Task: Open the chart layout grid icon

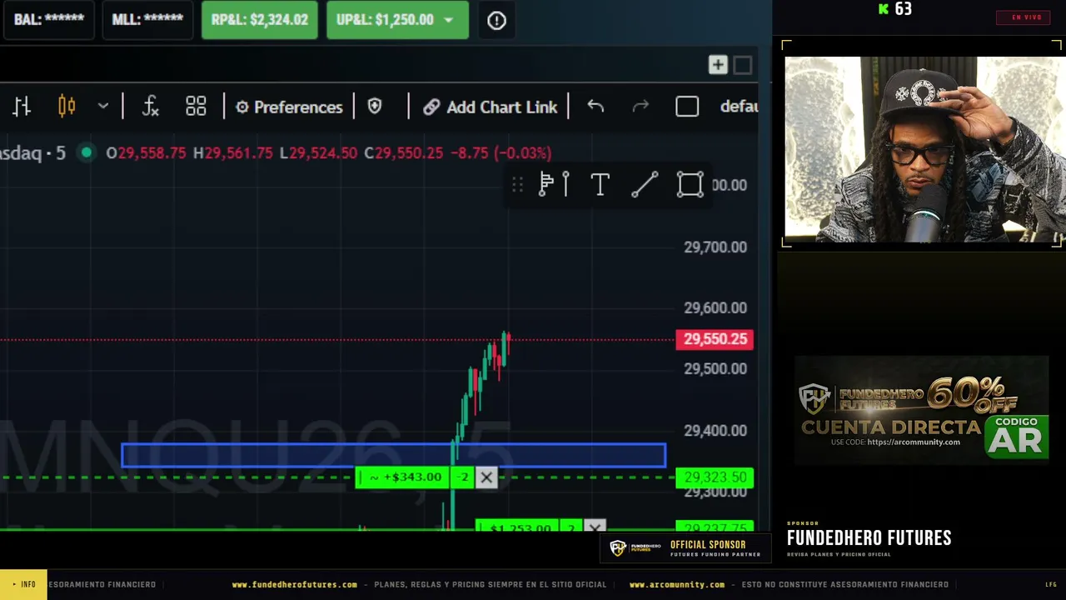Action: point(196,107)
